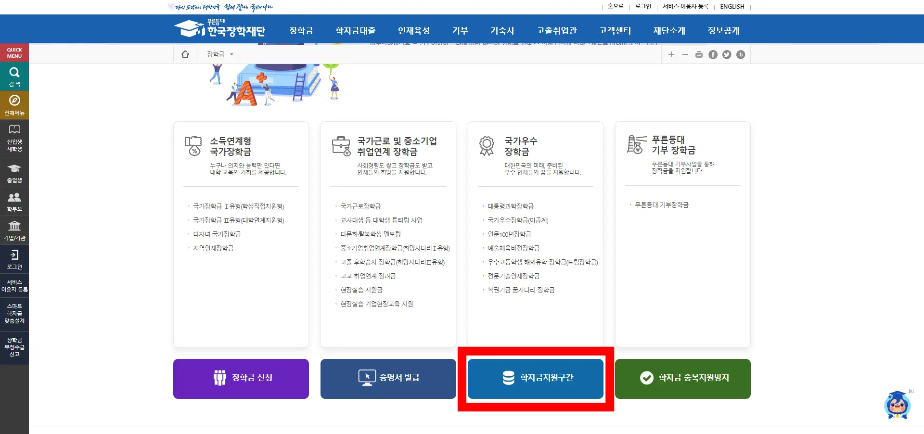Click the home icon in the breadcrumb
Image resolution: width=924 pixels, height=434 pixels.
point(185,54)
